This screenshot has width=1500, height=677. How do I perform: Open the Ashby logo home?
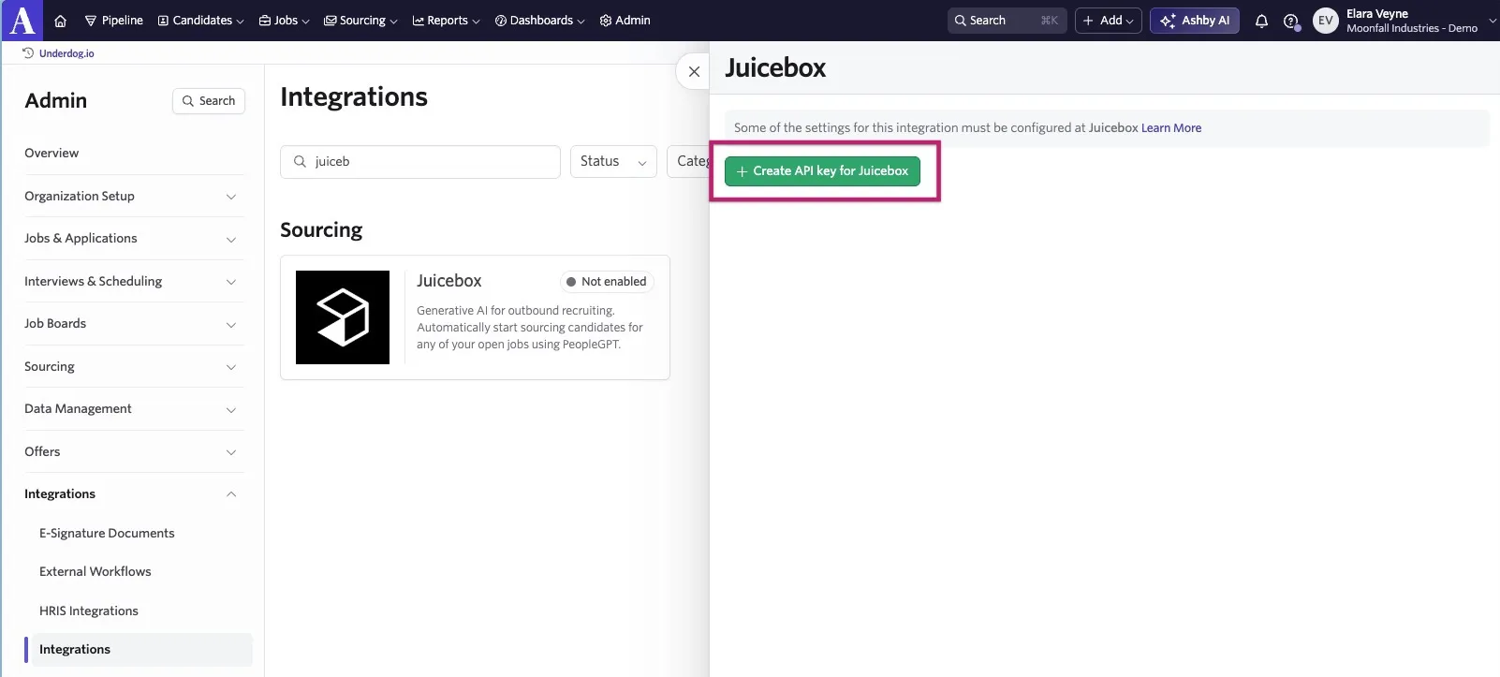(22, 20)
